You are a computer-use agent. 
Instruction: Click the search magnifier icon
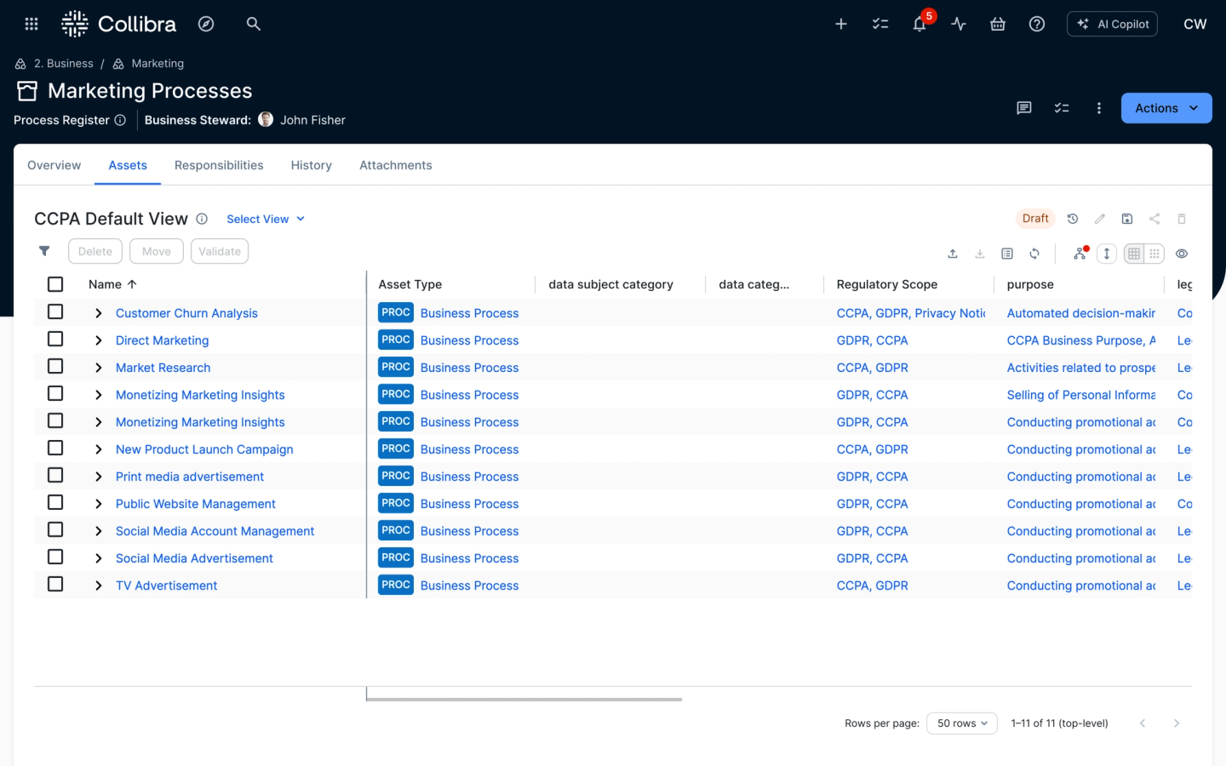point(253,24)
